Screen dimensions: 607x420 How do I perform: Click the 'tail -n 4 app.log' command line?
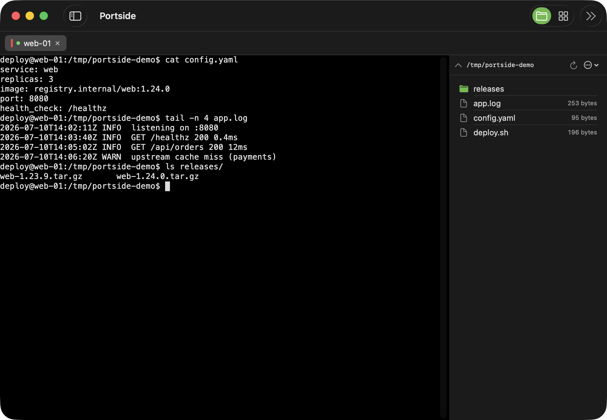[x=124, y=118]
